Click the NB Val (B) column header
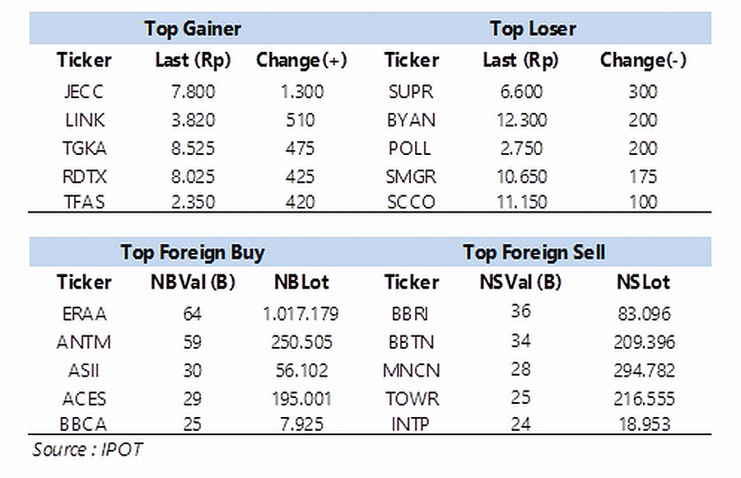Screen dimensions: 741x478 (x=193, y=282)
